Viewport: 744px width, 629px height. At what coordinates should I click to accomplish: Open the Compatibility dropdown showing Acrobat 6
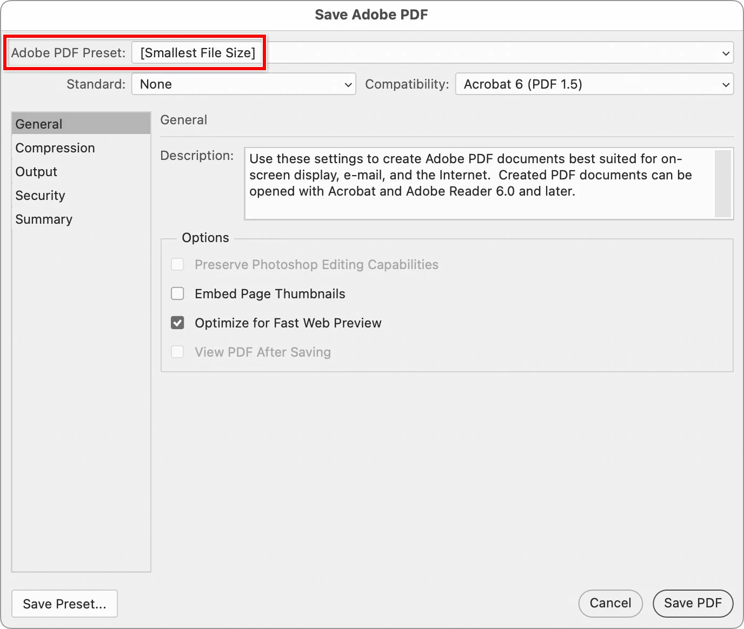[594, 84]
